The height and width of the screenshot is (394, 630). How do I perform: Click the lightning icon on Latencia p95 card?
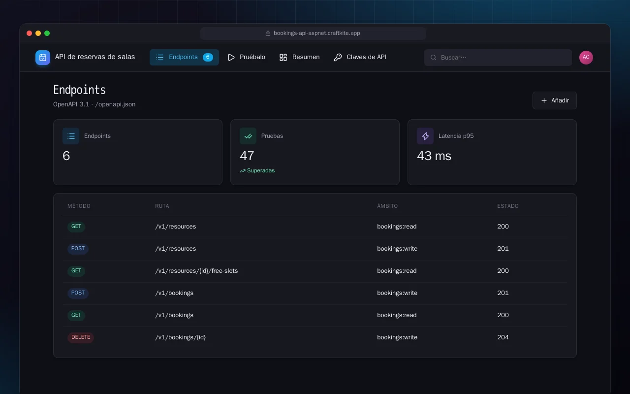pos(425,136)
